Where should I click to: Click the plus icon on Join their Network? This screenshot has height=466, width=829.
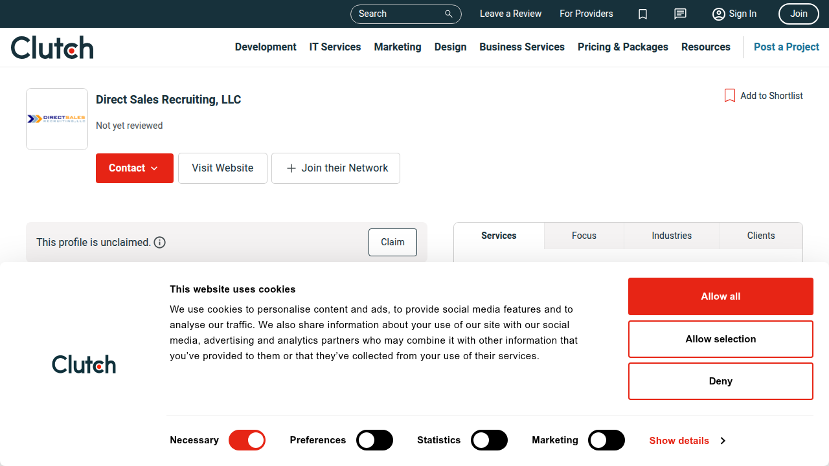click(291, 168)
